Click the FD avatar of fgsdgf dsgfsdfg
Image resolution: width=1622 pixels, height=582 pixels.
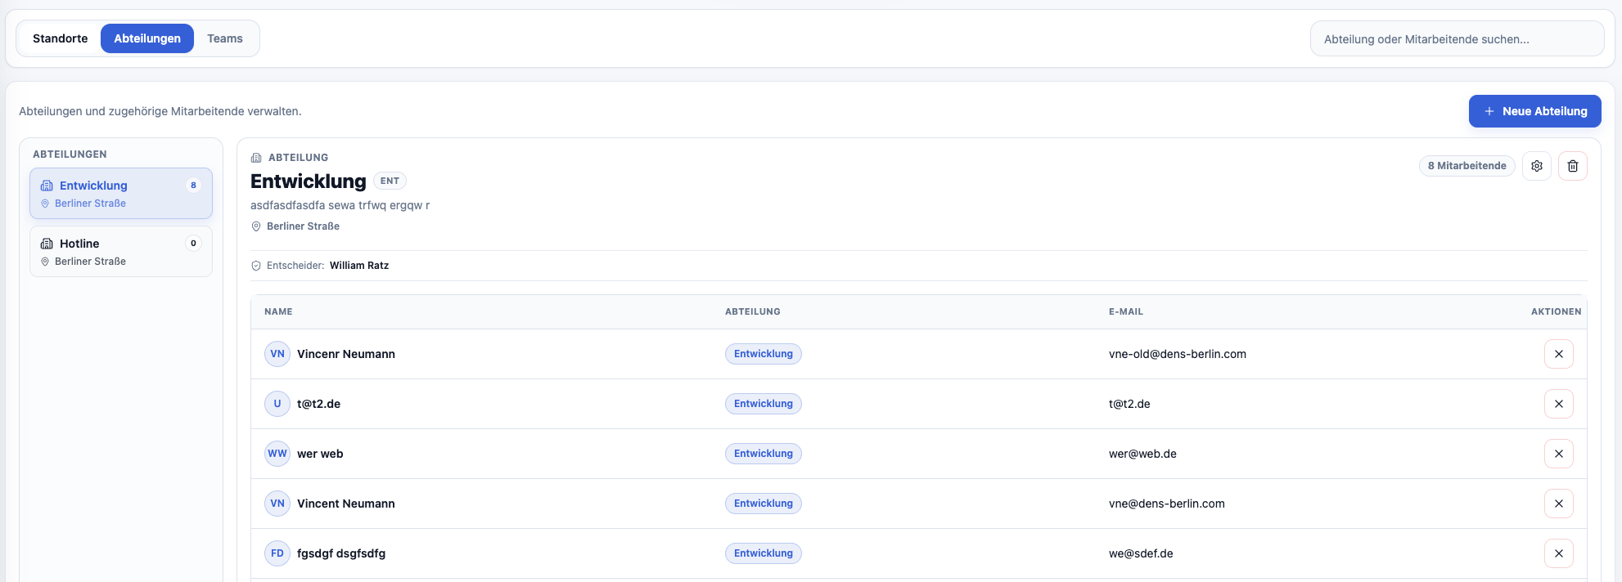[277, 553]
